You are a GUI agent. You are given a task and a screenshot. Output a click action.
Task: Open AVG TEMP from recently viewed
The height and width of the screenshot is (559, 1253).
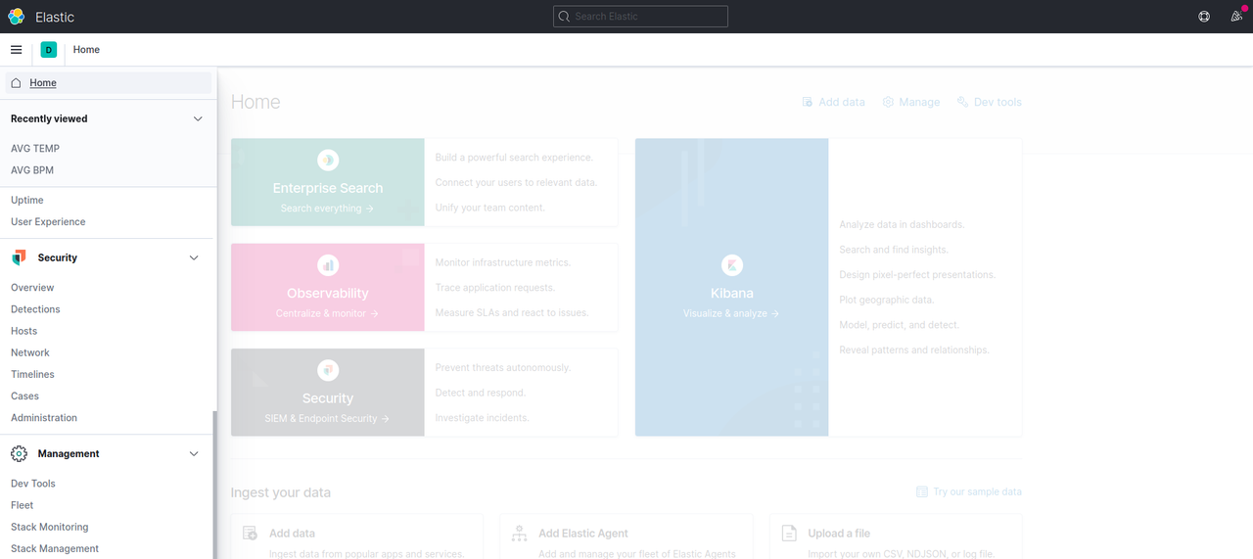[x=35, y=149]
